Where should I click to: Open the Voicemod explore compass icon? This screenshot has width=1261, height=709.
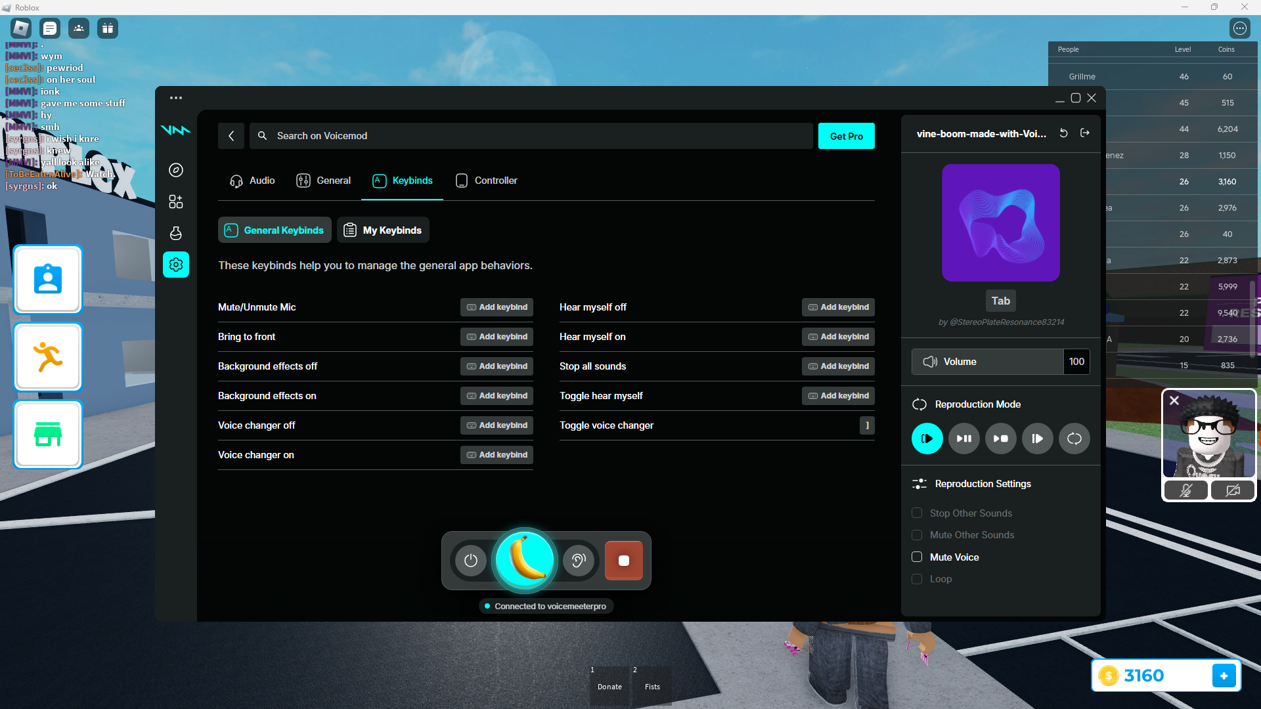(x=176, y=170)
